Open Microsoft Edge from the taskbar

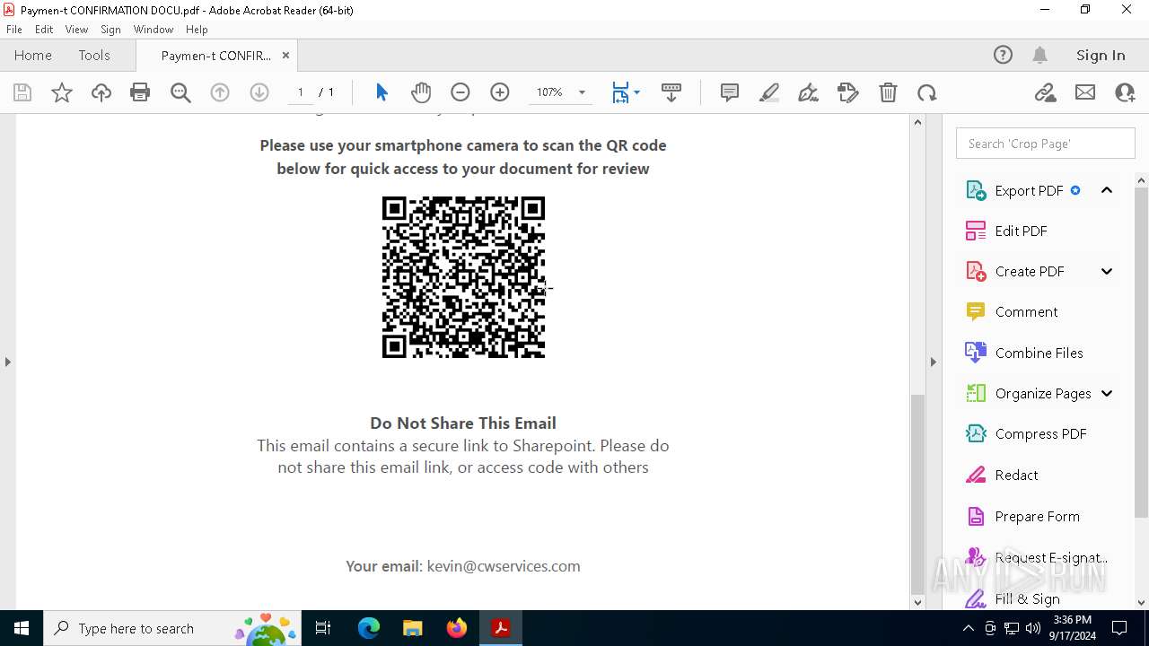(x=369, y=628)
